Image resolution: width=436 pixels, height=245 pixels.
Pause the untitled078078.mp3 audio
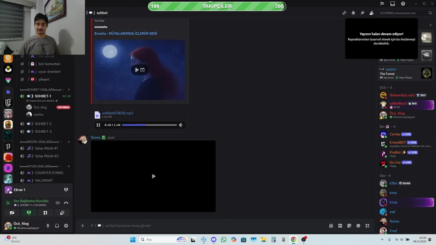[98, 125]
